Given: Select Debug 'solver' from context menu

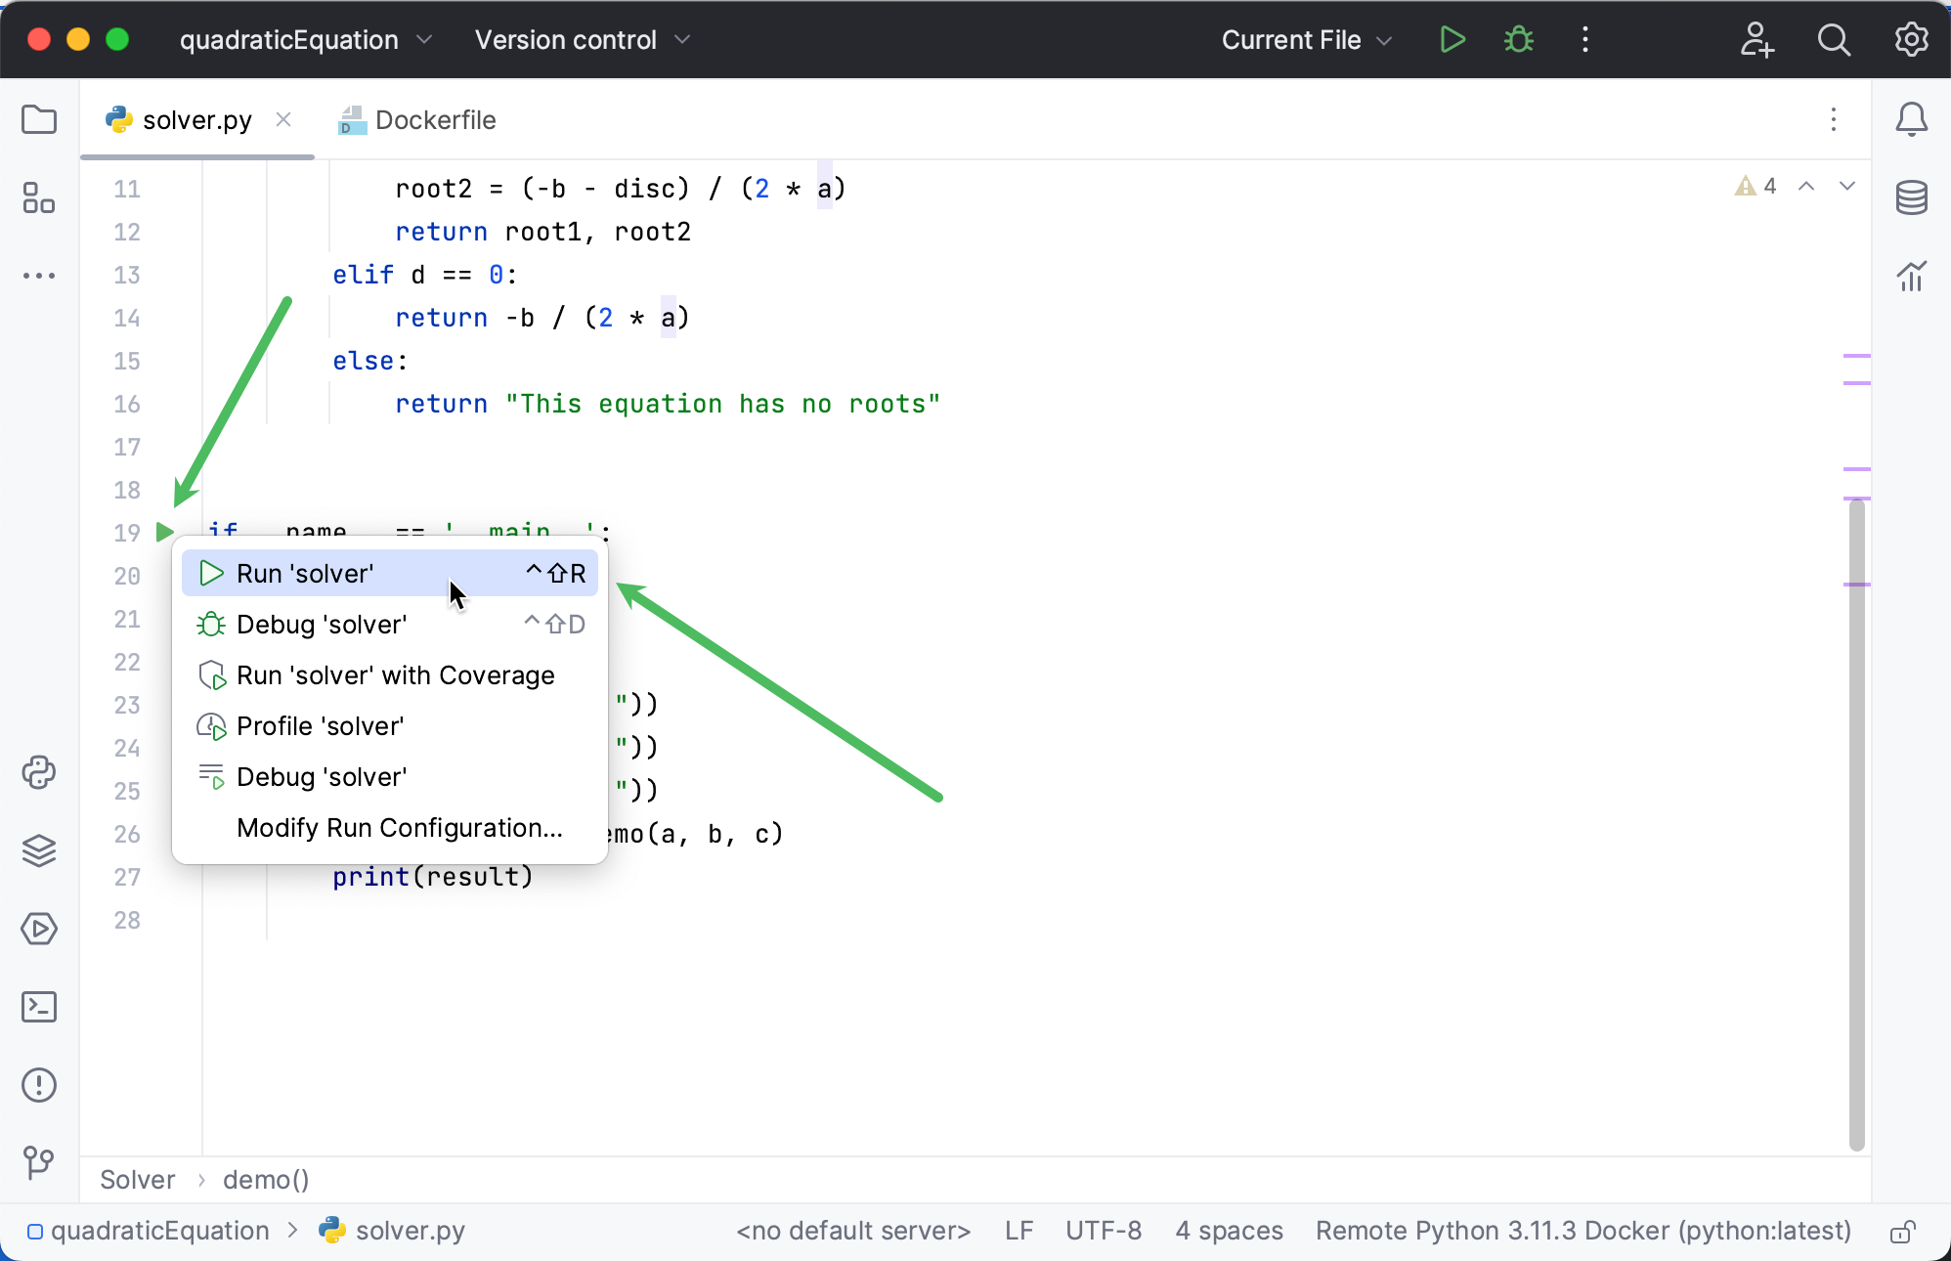Looking at the screenshot, I should 323,623.
